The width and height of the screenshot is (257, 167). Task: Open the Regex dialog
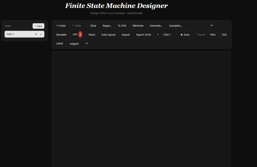pyautogui.click(x=107, y=26)
